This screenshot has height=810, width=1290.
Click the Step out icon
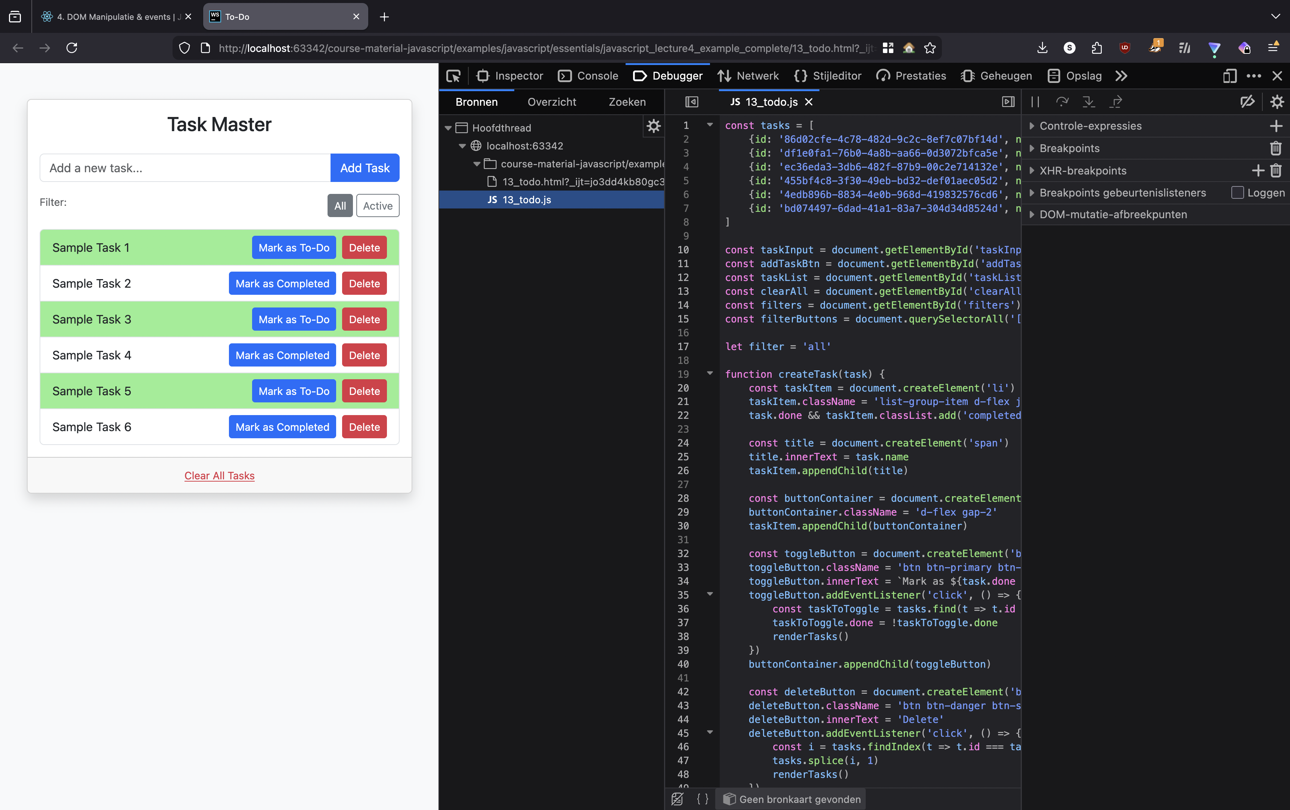tap(1116, 102)
